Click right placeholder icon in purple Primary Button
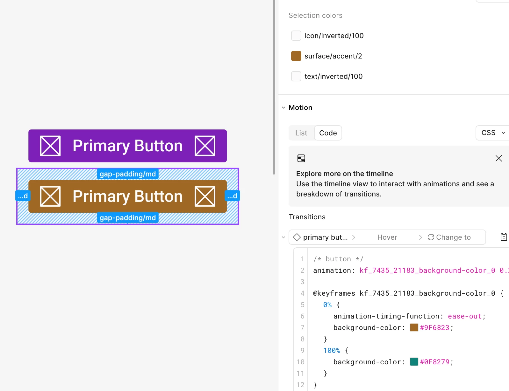The height and width of the screenshot is (391, 509). pyautogui.click(x=205, y=146)
